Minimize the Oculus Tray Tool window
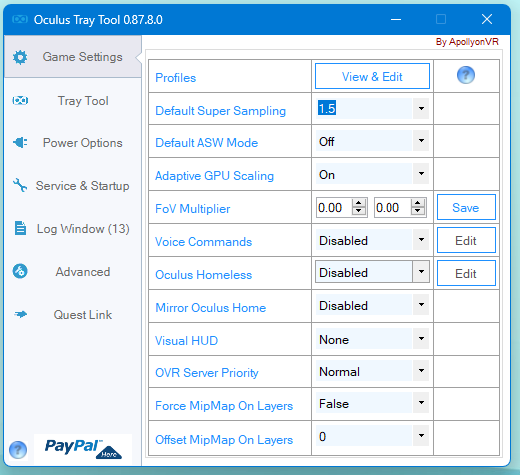 396,19
